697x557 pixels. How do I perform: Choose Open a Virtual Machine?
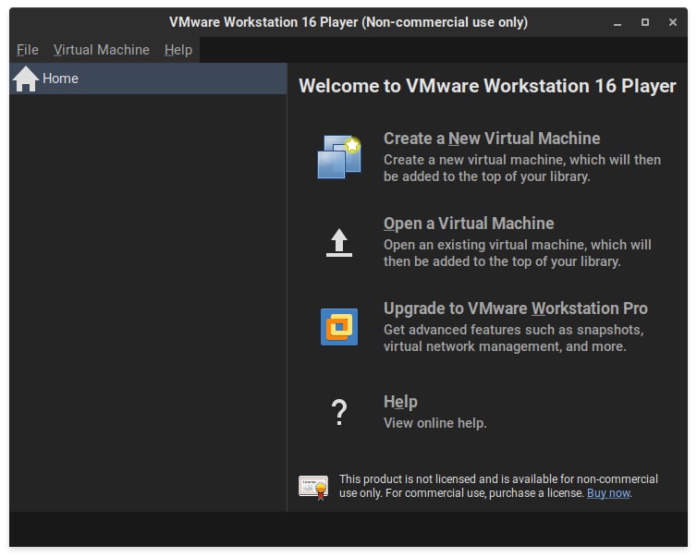[469, 224]
